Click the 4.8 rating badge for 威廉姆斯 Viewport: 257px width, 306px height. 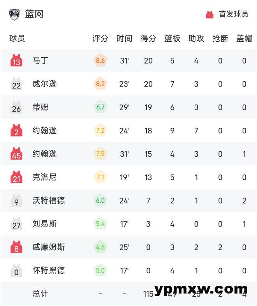[x=100, y=247]
